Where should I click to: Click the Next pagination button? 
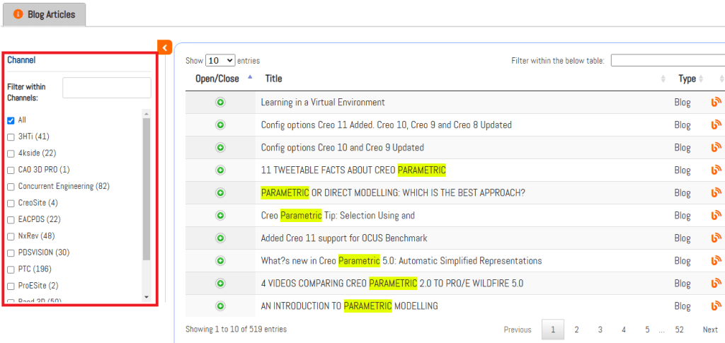point(709,330)
